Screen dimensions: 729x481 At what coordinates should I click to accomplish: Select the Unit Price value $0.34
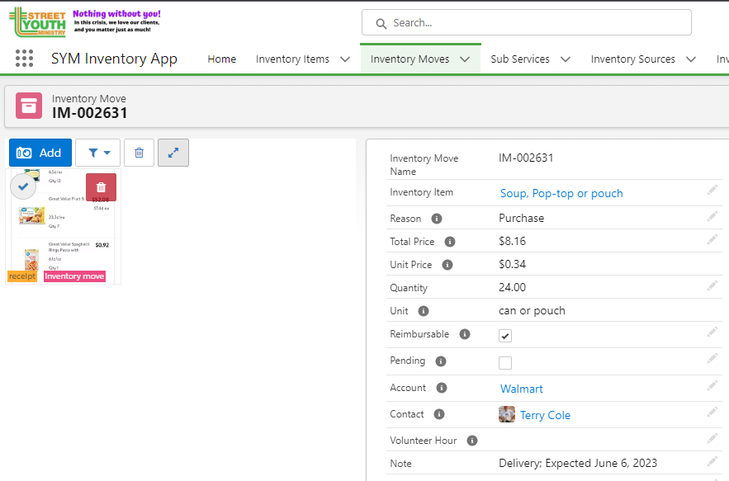(512, 265)
